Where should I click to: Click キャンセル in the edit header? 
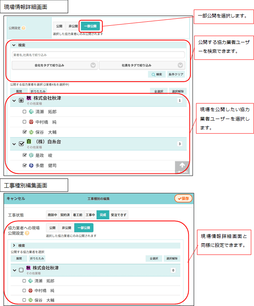(16, 199)
